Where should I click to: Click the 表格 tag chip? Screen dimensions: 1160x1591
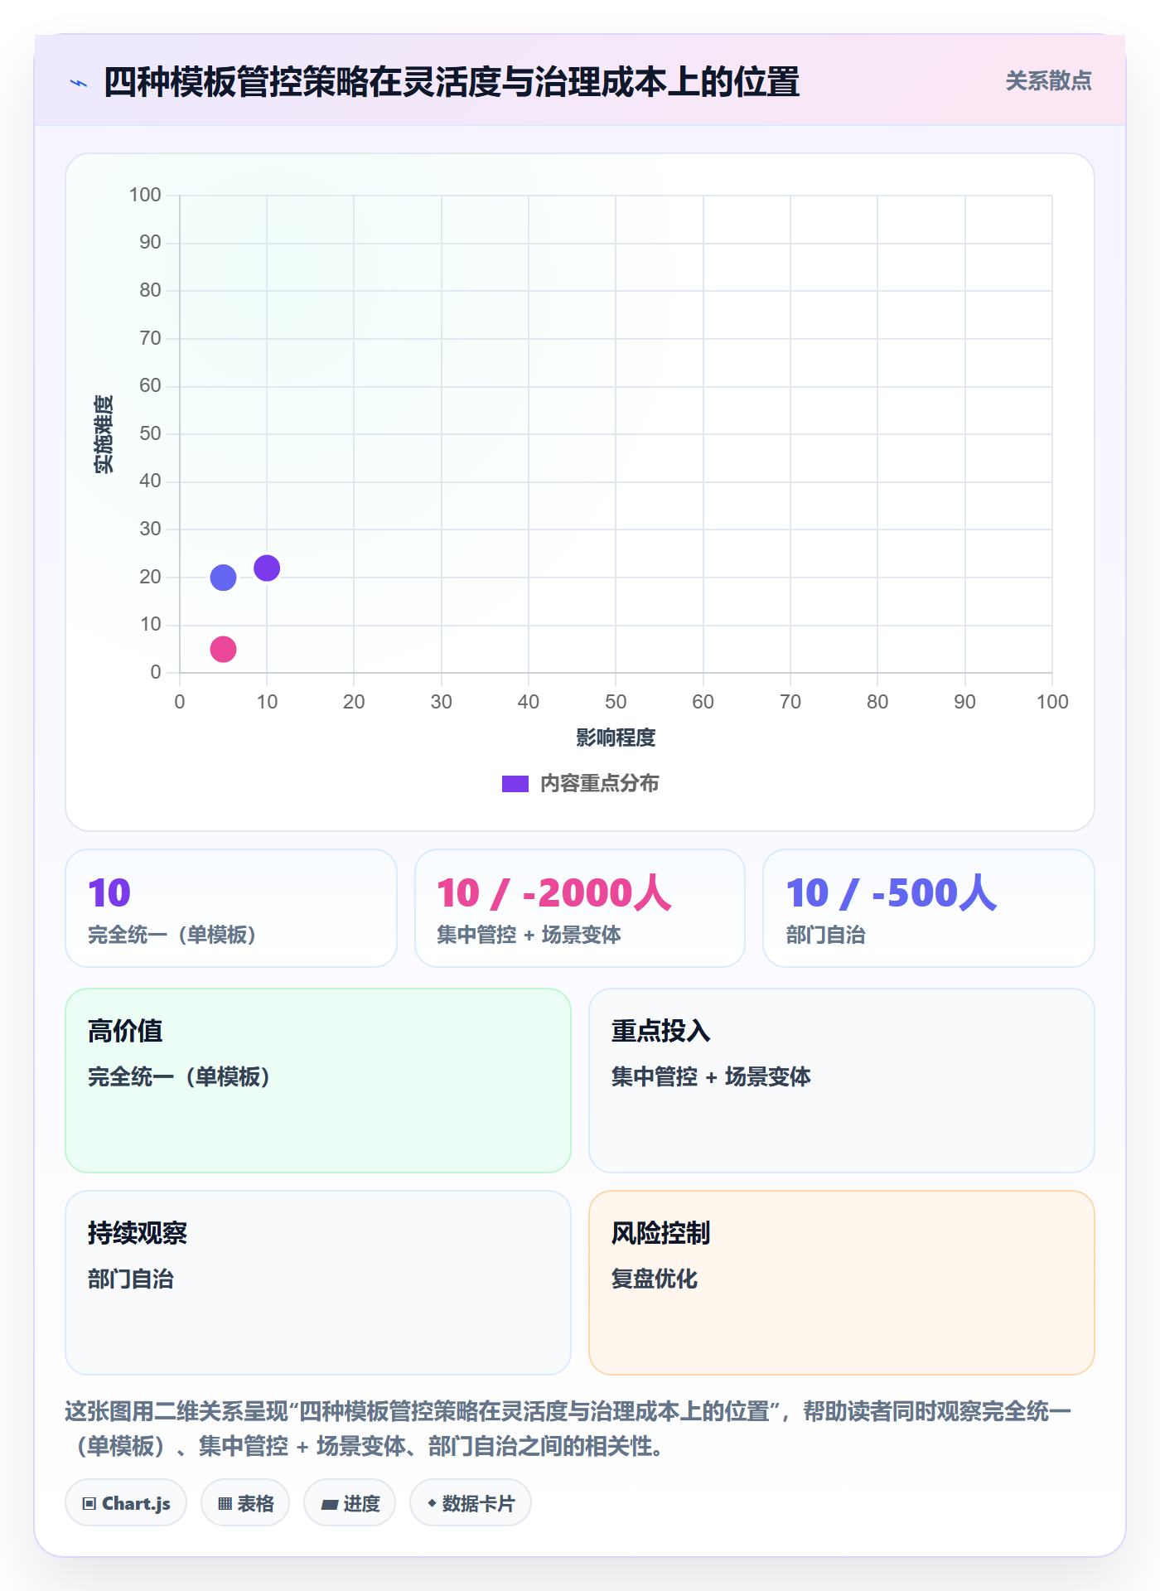coord(245,1503)
